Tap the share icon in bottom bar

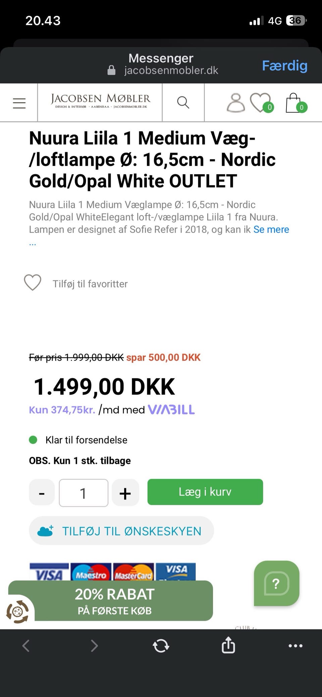click(x=228, y=645)
